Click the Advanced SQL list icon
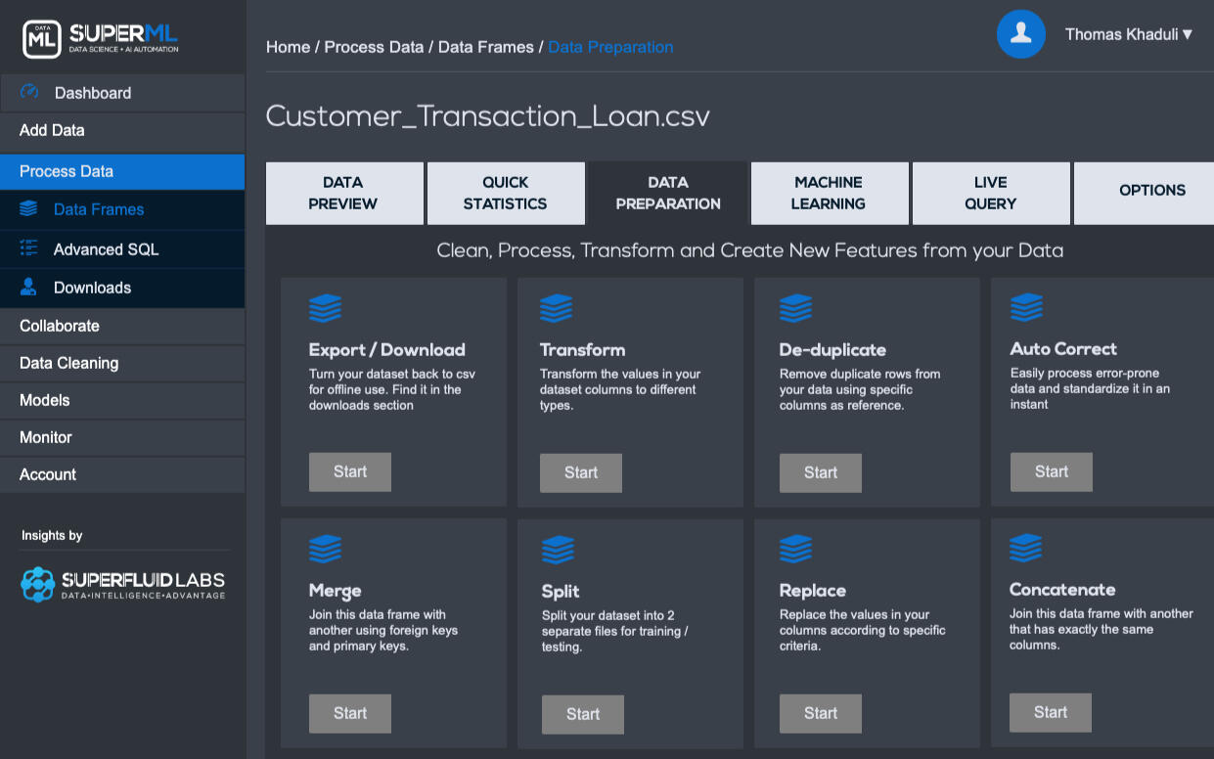This screenshot has width=1214, height=759. 28,248
